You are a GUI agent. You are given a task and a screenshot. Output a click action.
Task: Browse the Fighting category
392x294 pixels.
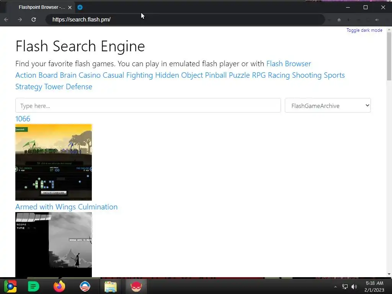coord(139,75)
